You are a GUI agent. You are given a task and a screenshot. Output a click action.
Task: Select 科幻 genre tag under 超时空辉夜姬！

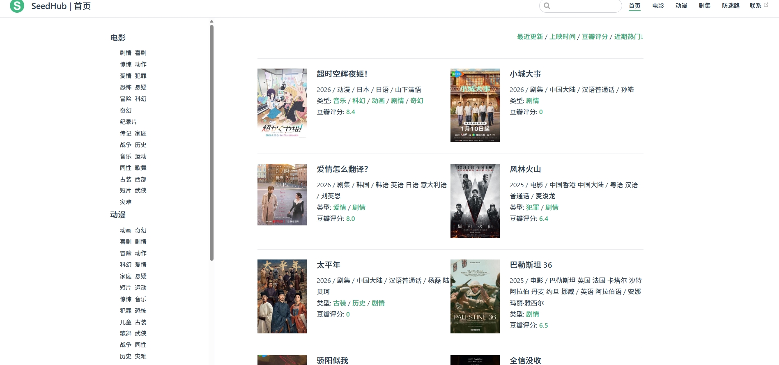359,101
